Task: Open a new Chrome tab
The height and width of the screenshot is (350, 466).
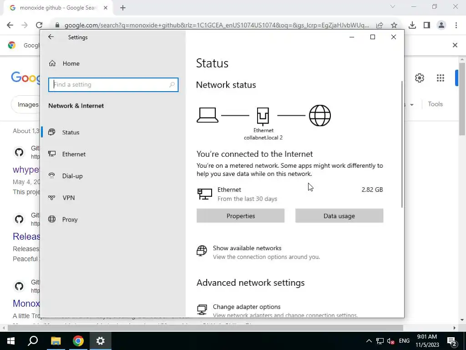Action: pyautogui.click(x=123, y=8)
